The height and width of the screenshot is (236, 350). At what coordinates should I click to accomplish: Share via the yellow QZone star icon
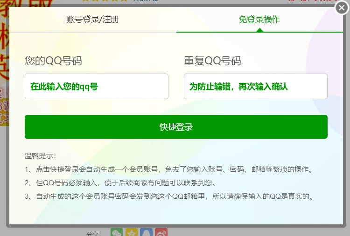(132, 232)
